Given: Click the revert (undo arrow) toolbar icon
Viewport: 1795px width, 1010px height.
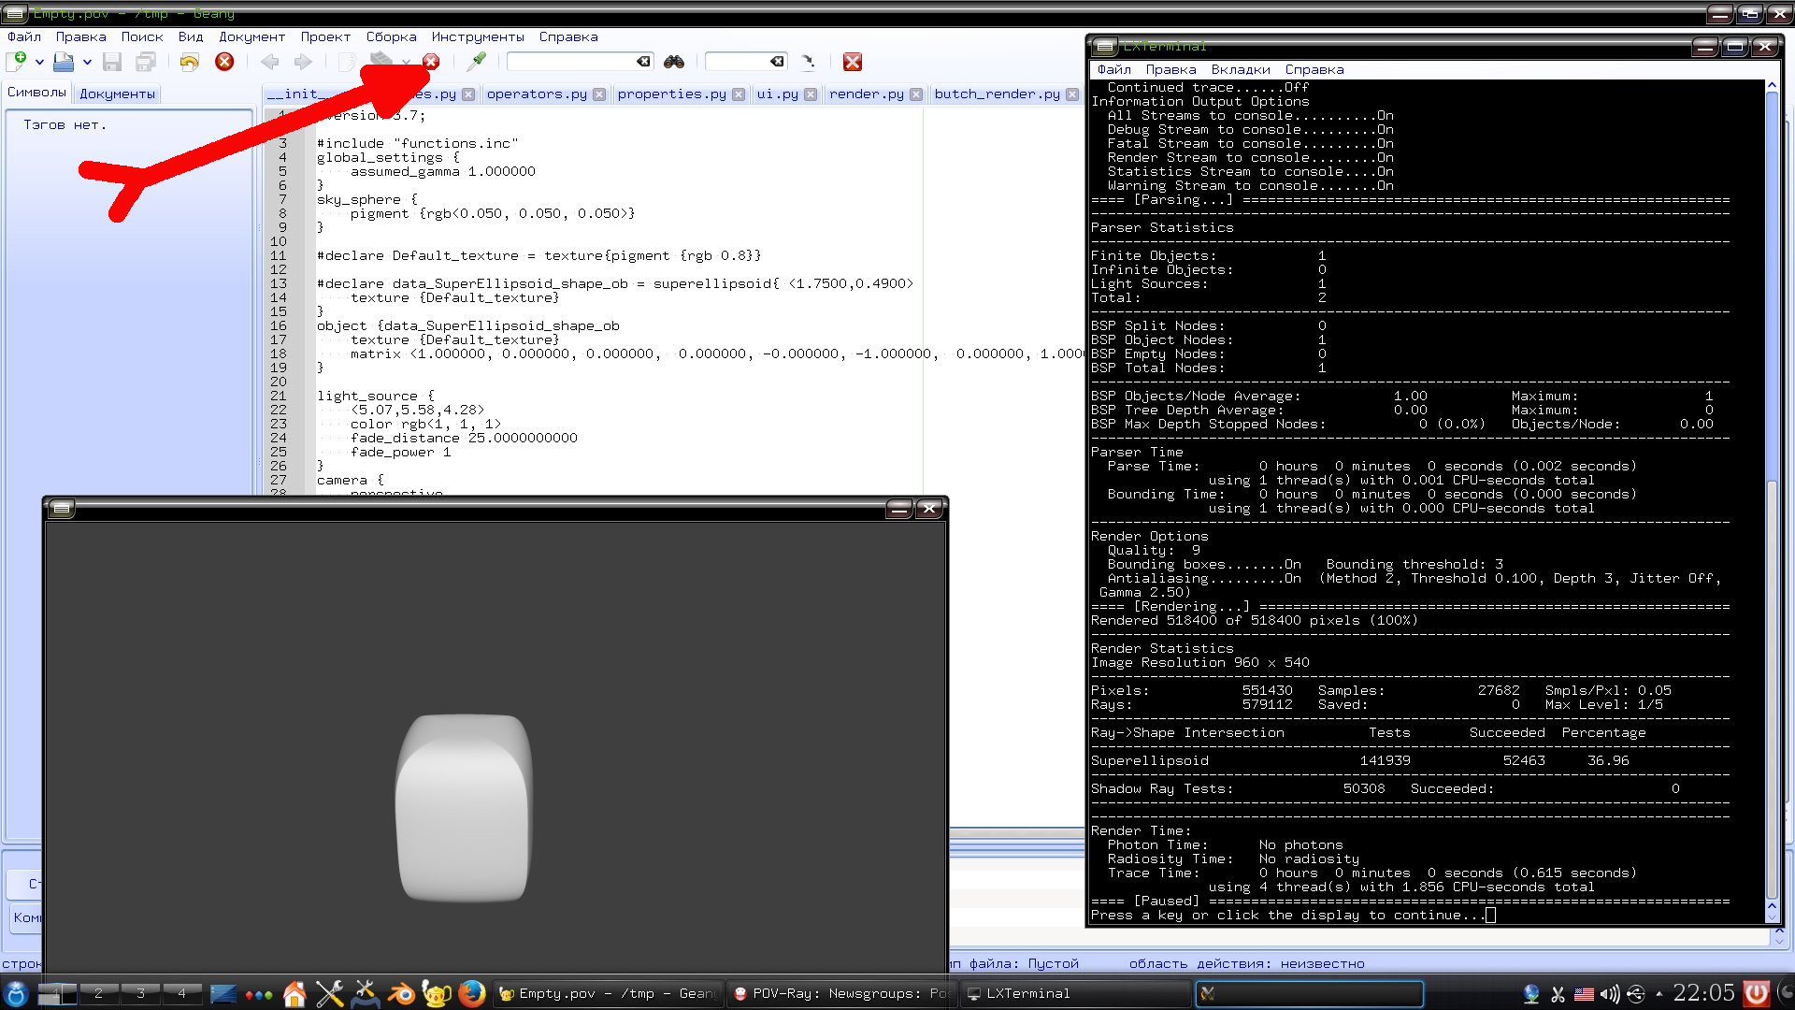Looking at the screenshot, I should click(190, 62).
